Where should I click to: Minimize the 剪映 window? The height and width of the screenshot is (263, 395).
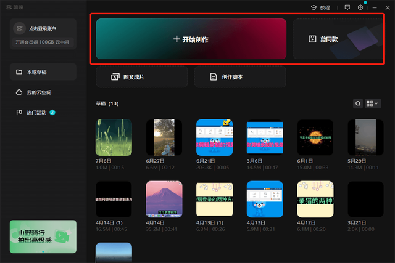coord(375,8)
